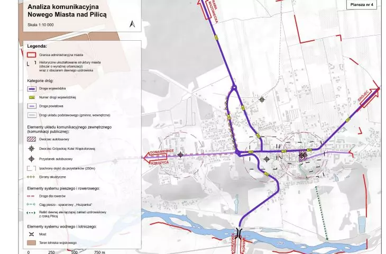386x254 pixels.
Task: Click the railway station marker north of town
Action: tap(262, 99)
